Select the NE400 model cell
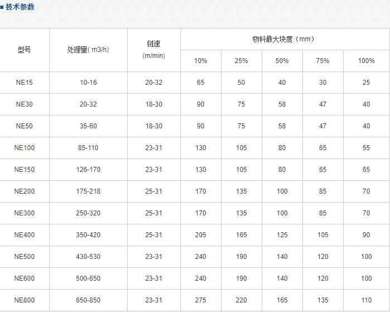Viewport: 390px width, 312px height. click(25, 235)
